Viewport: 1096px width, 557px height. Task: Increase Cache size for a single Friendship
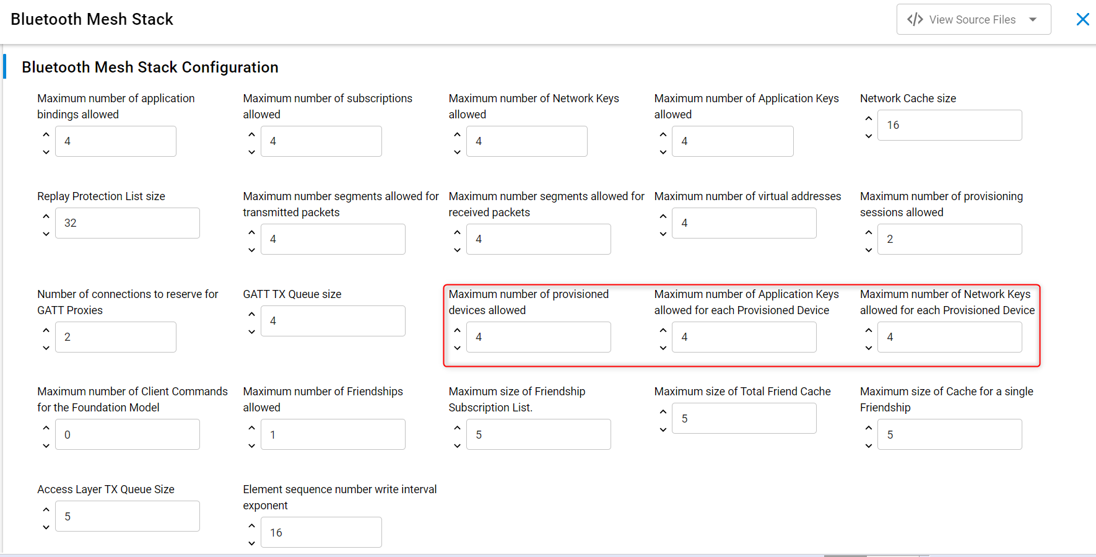coord(869,427)
